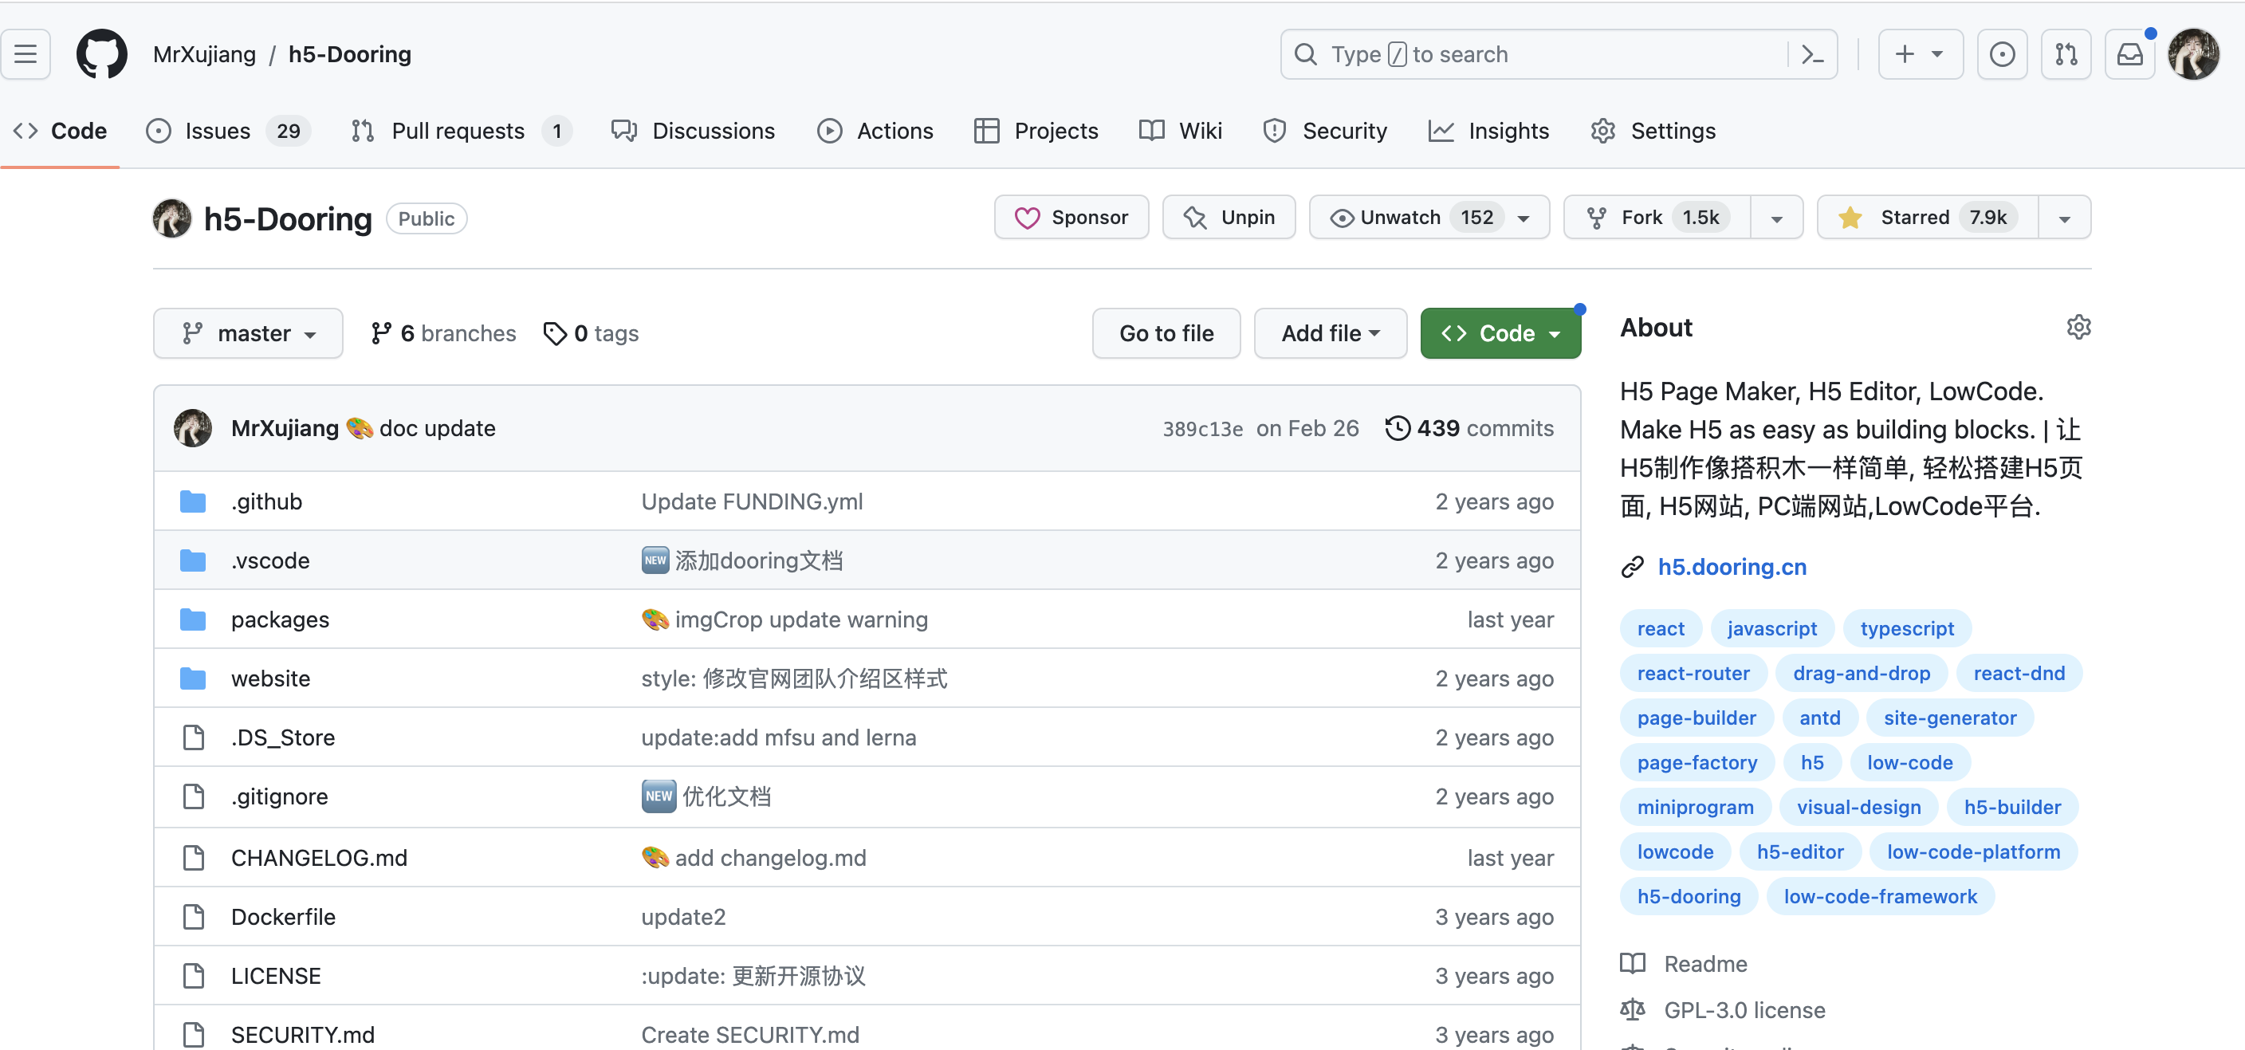2245x1050 pixels.
Task: Click the .github folder icon
Action: click(193, 502)
